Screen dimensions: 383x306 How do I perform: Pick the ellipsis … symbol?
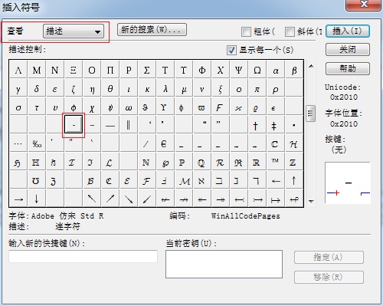click(x=18, y=143)
